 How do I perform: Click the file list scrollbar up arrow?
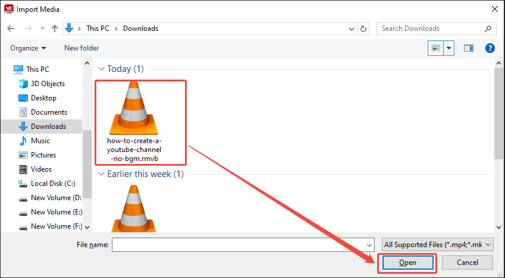(x=499, y=63)
